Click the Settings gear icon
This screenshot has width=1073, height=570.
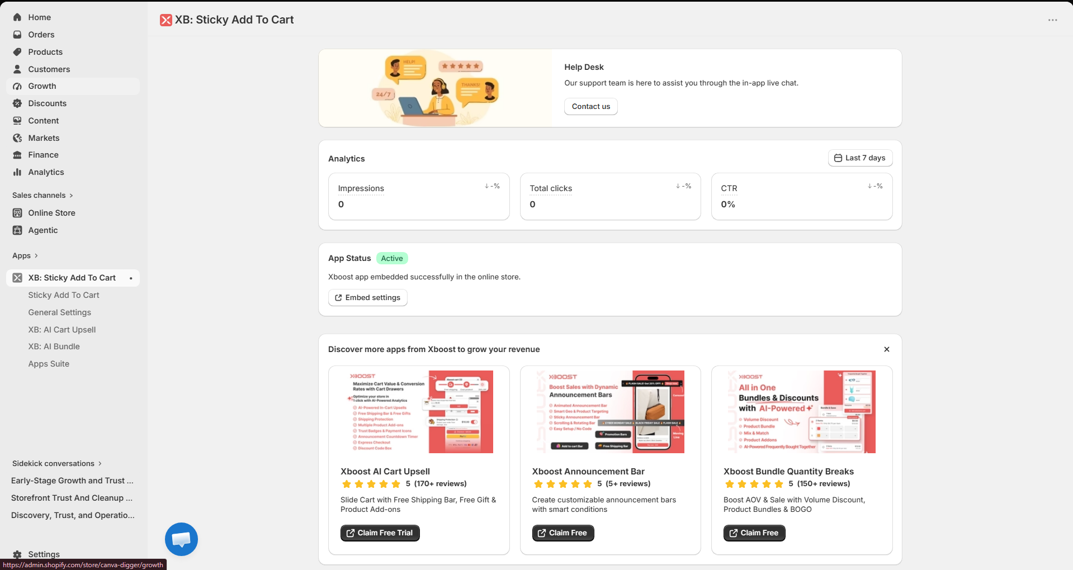pos(17,554)
